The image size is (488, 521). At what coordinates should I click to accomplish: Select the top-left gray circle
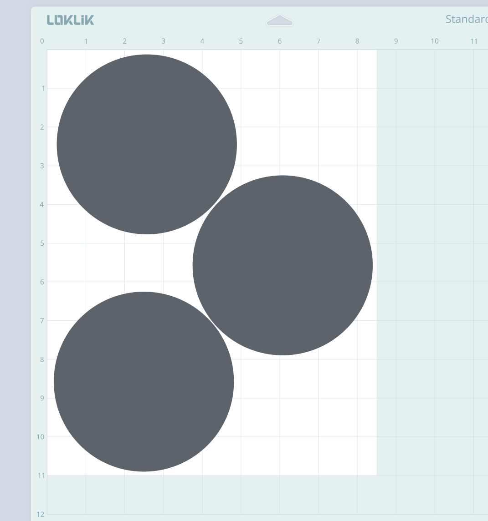point(147,144)
